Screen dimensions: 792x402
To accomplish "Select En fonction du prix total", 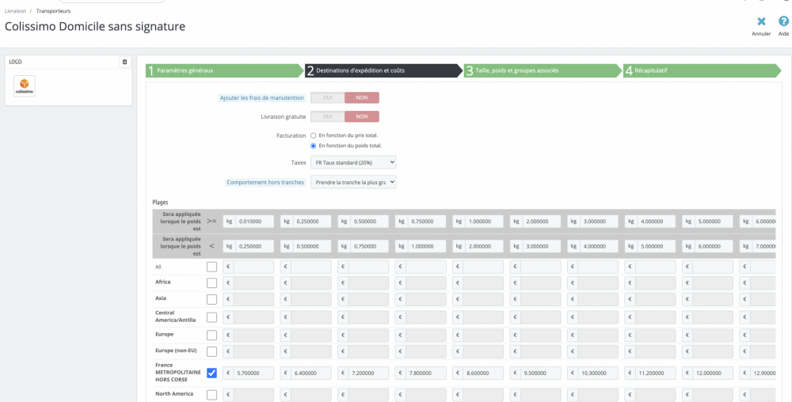I will (x=313, y=135).
